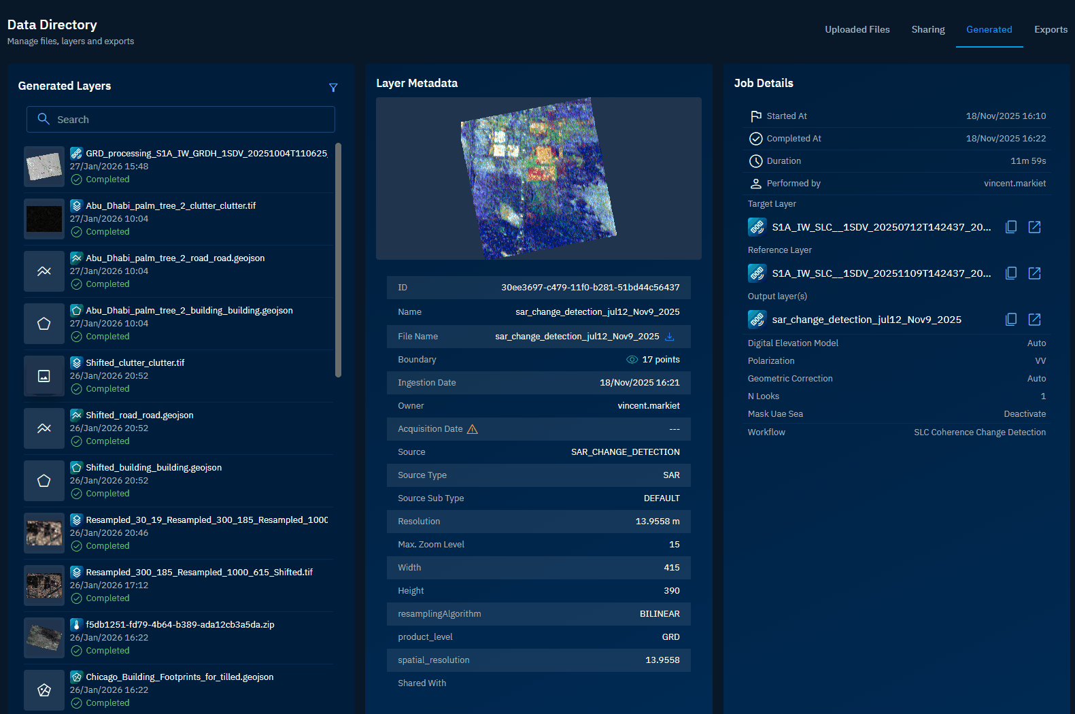Open the Chicago_Building_Footprints_for_tilled.geojson layer
The height and width of the screenshot is (714, 1075).
(180, 677)
